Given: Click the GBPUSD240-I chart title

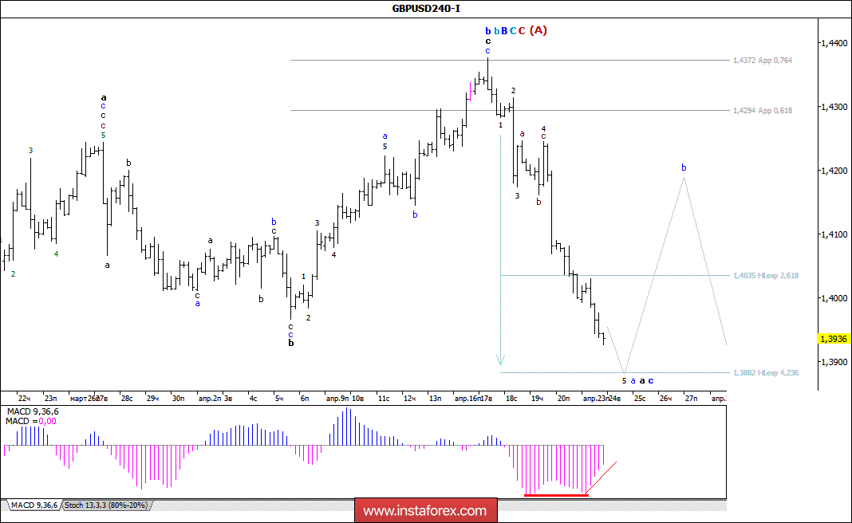Looking at the screenshot, I should [x=426, y=8].
